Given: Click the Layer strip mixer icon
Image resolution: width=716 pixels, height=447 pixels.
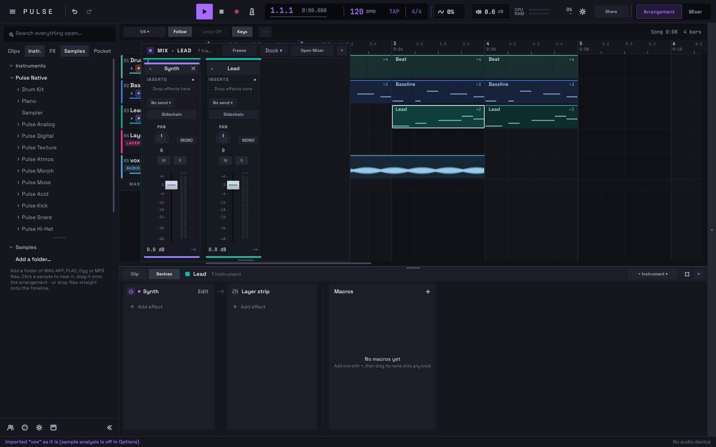Looking at the screenshot, I should click(x=235, y=291).
